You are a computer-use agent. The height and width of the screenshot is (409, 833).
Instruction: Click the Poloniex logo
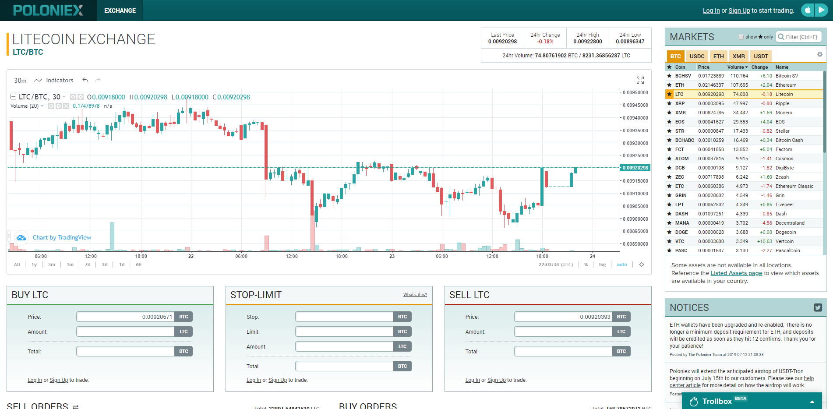48,10
